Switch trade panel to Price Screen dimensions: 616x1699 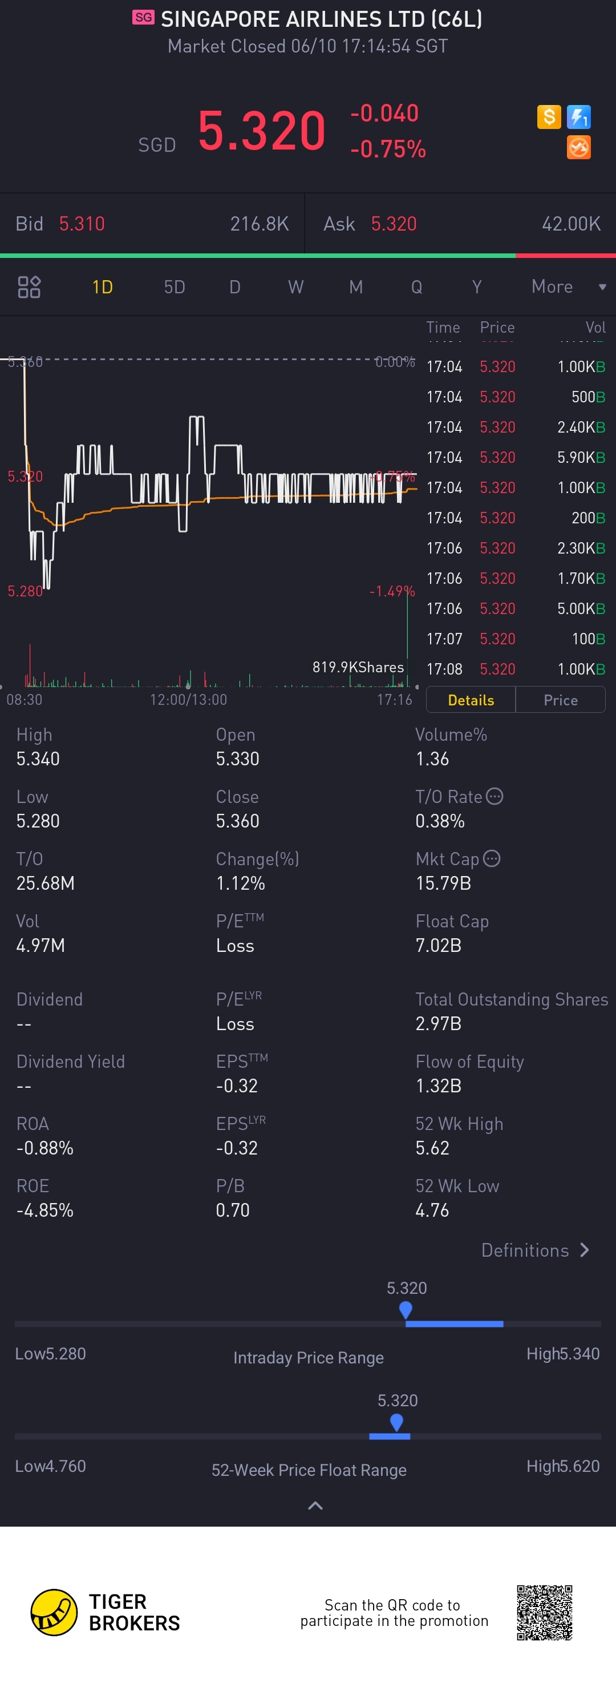coord(560,700)
